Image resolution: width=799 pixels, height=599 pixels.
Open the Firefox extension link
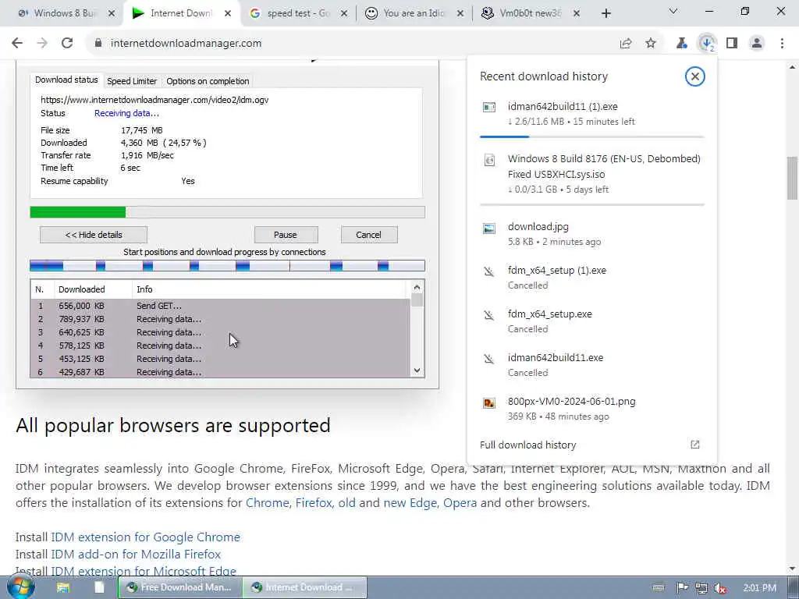tap(314, 503)
